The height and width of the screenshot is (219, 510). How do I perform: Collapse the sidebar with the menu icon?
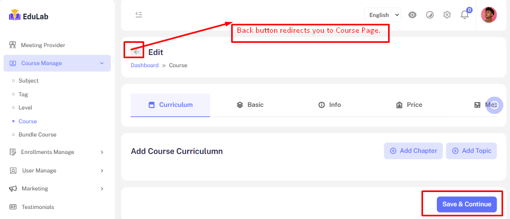tap(138, 15)
